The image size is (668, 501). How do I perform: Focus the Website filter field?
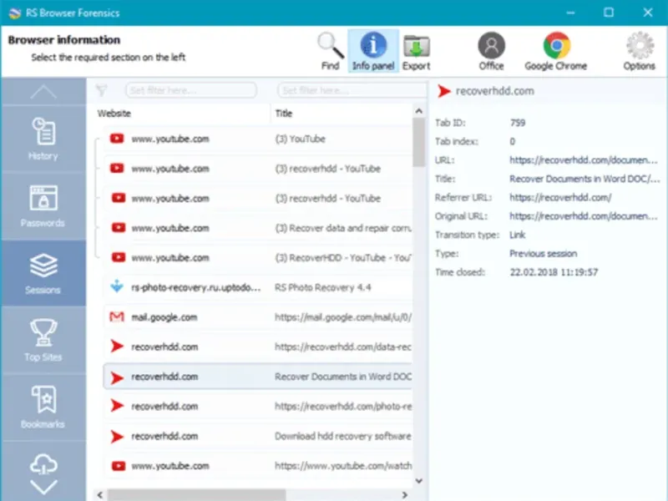(191, 90)
